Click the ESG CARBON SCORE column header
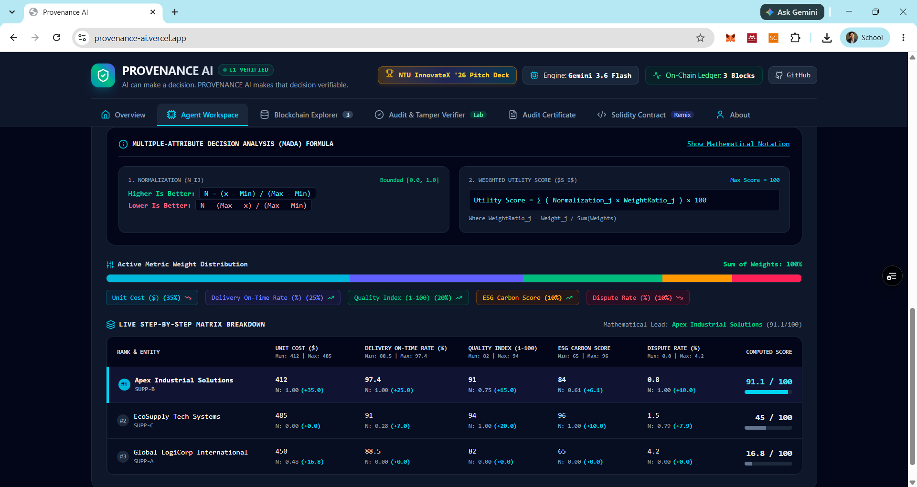 pos(584,348)
